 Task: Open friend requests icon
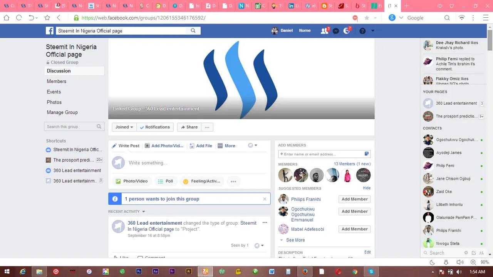[x=324, y=31]
